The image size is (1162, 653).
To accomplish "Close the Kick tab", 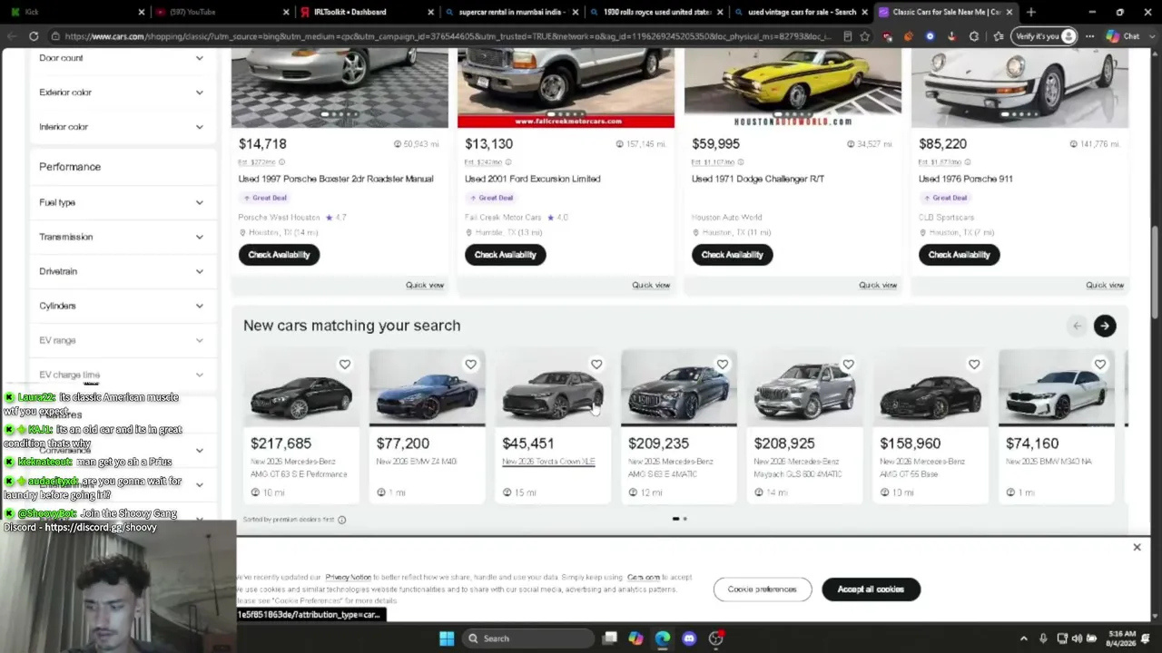I will click(x=142, y=12).
